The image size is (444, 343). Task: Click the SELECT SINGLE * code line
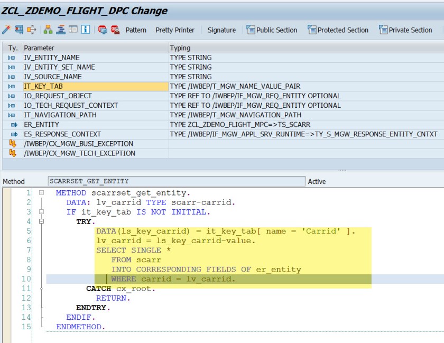133,251
